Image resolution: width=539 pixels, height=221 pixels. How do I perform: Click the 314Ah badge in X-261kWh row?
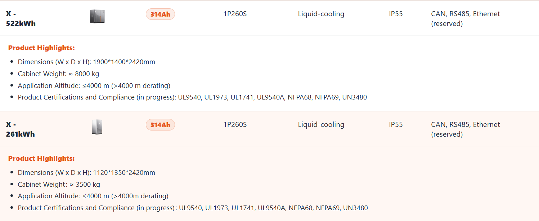tap(160, 125)
